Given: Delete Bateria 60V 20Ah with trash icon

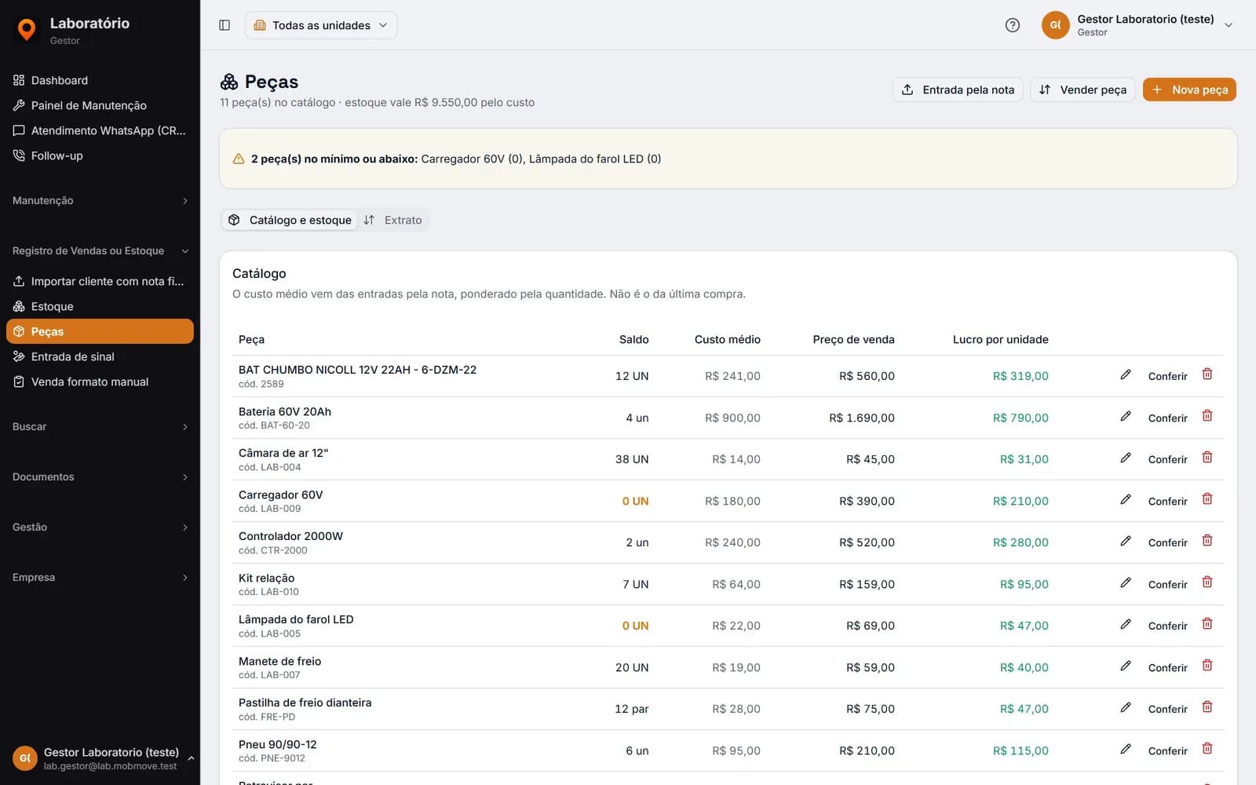Looking at the screenshot, I should coord(1207,416).
